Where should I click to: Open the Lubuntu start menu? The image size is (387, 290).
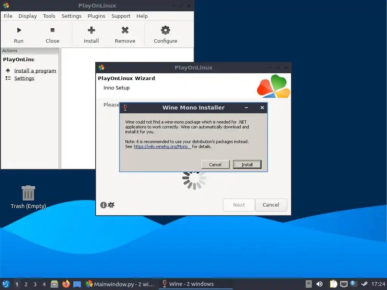[6, 284]
